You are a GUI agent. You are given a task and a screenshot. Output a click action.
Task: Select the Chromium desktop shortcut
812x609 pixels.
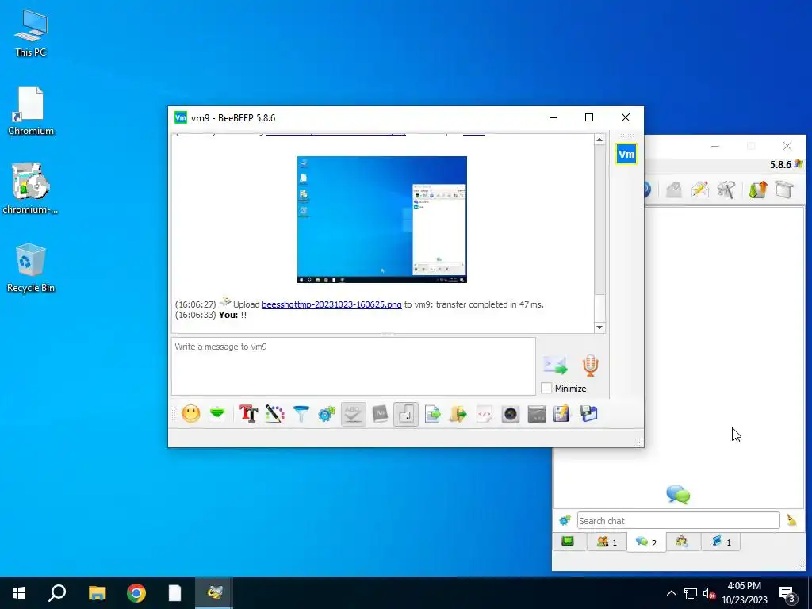[x=31, y=111]
